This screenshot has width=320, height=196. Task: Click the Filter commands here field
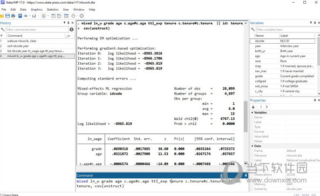37,30
